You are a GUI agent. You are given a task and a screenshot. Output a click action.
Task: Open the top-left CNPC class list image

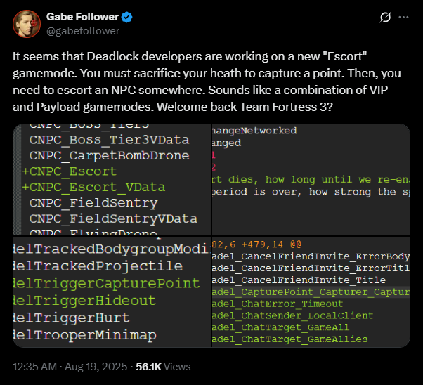(x=111, y=179)
